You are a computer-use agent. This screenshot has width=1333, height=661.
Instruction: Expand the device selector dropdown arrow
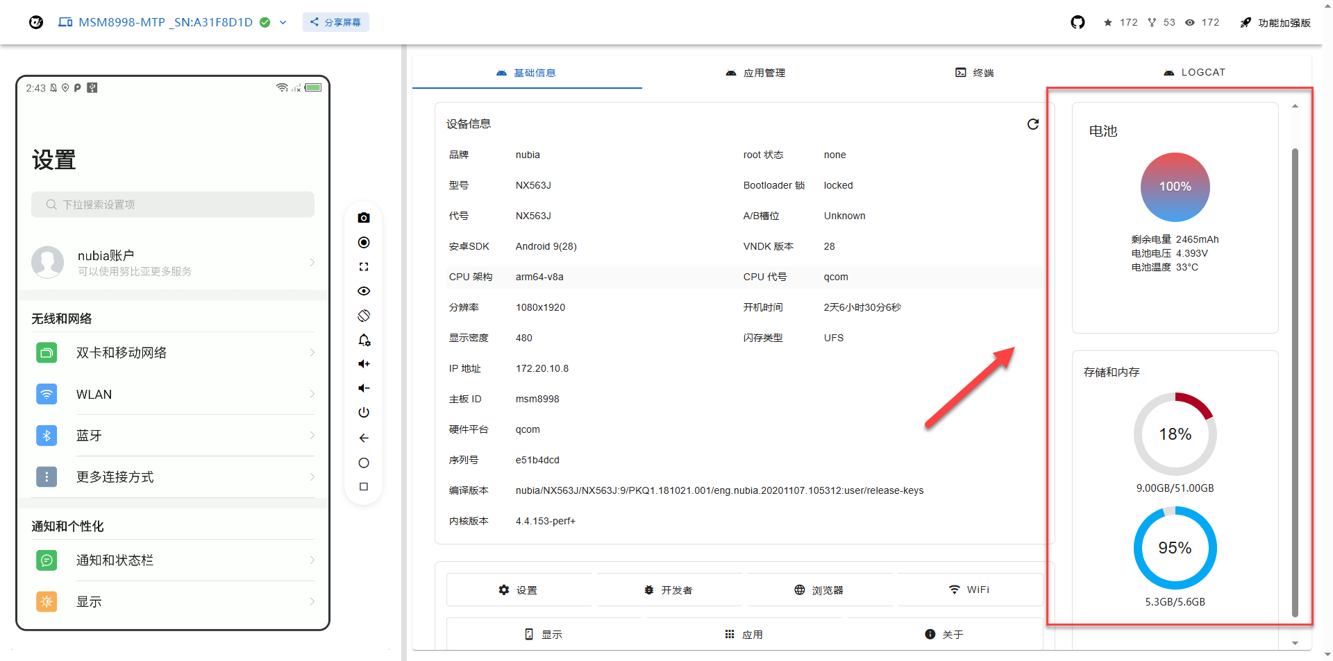[x=283, y=22]
